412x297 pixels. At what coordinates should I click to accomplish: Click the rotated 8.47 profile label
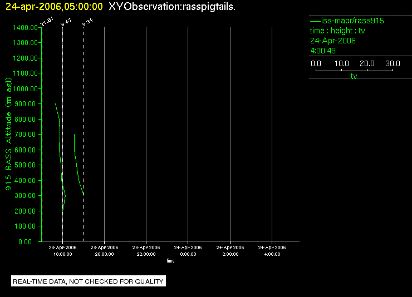(x=66, y=22)
